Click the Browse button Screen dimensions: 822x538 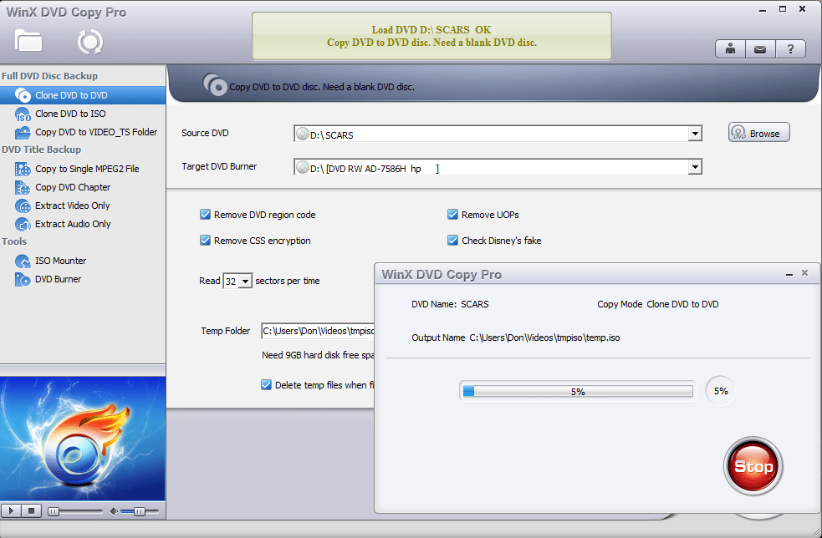coord(758,133)
